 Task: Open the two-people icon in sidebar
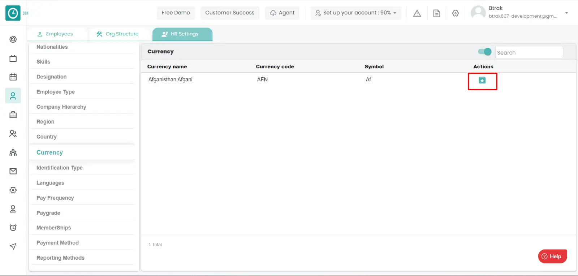[x=13, y=134]
